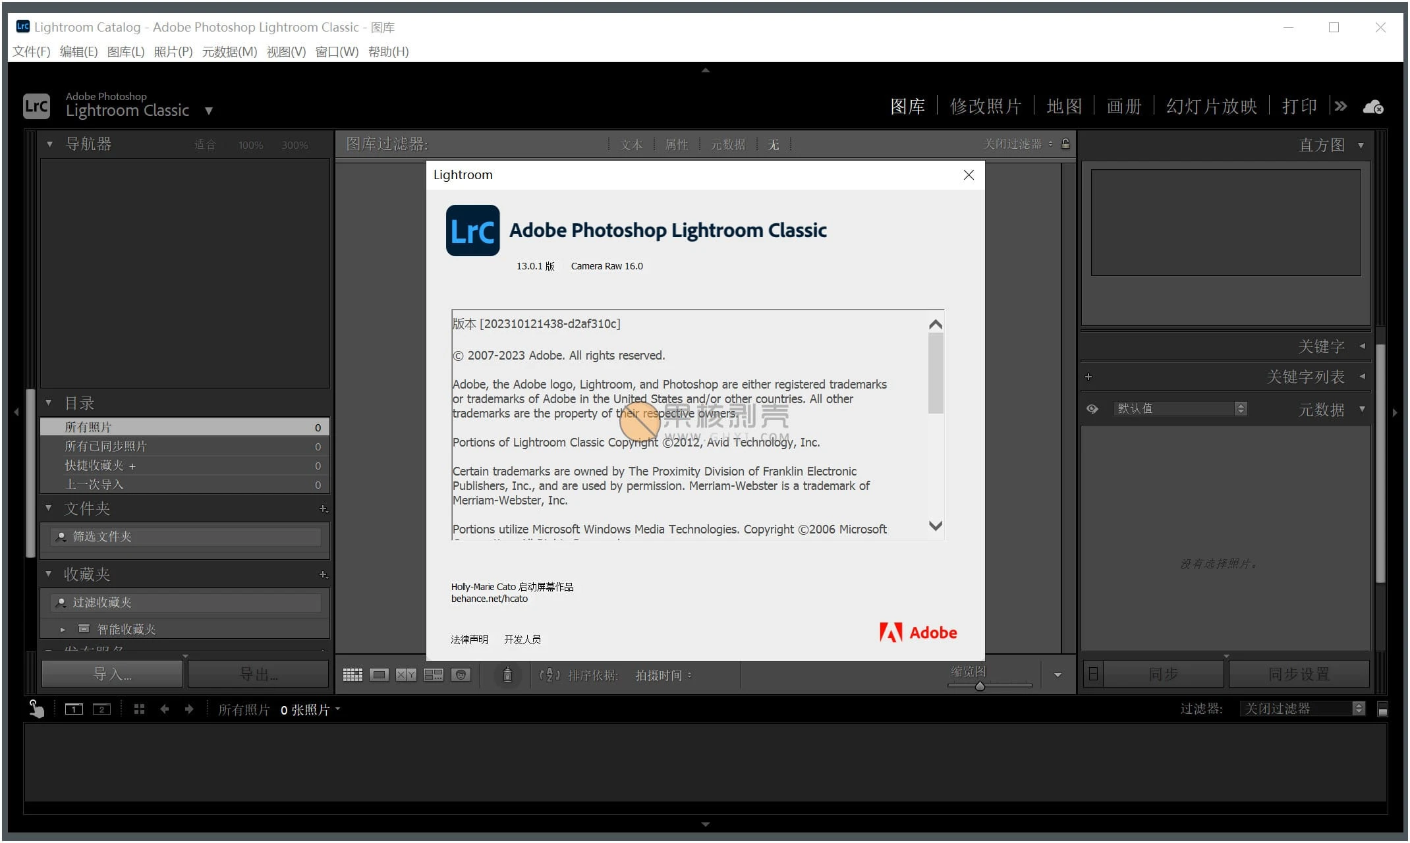Open the 编辑(E) menu
The width and height of the screenshot is (1410, 843).
(x=78, y=51)
